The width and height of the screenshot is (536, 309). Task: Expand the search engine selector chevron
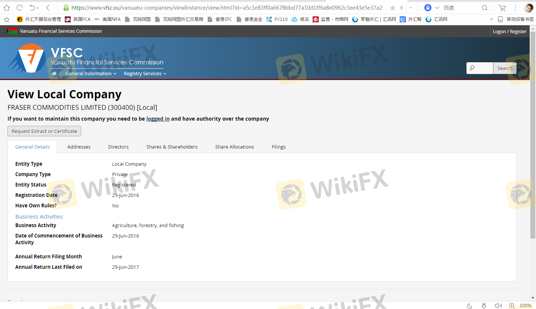[437, 8]
